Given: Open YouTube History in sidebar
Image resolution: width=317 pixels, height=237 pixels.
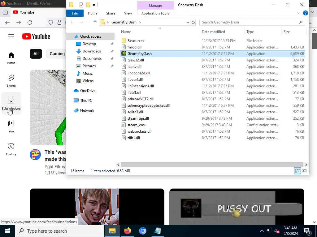Looking at the screenshot, I should [x=11, y=149].
